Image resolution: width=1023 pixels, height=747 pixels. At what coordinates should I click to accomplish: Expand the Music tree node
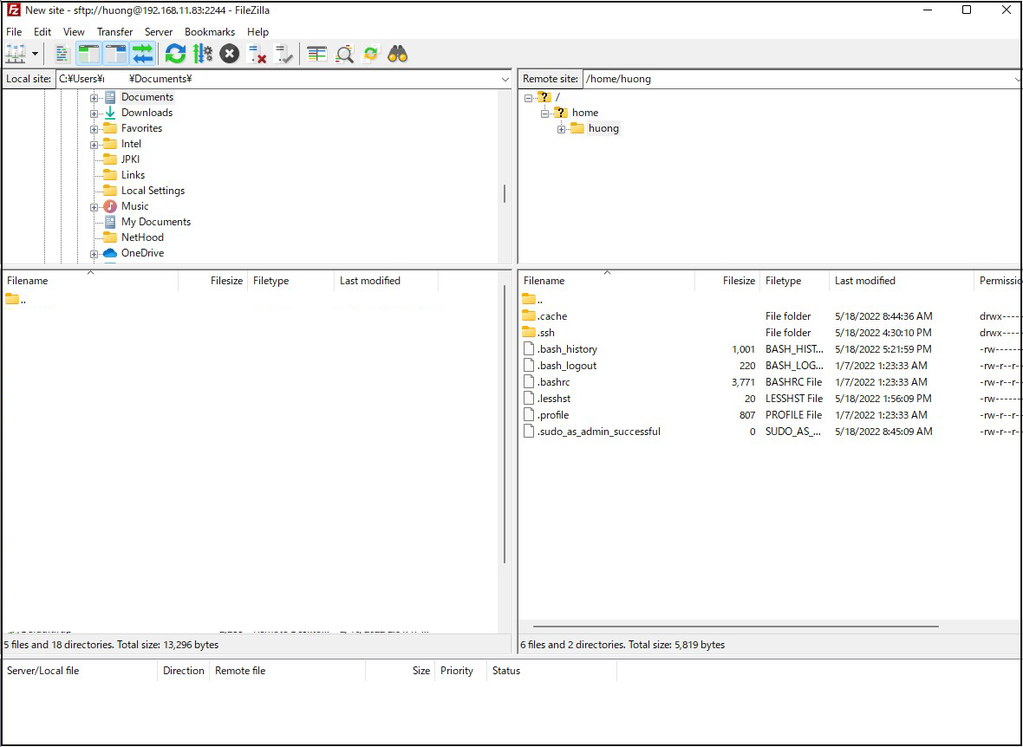tap(94, 207)
